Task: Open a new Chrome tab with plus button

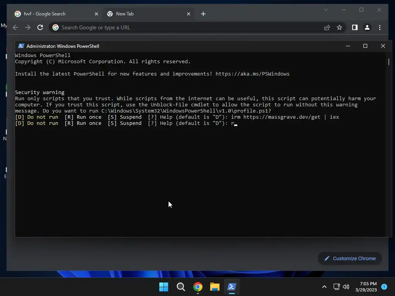Action: [203, 14]
